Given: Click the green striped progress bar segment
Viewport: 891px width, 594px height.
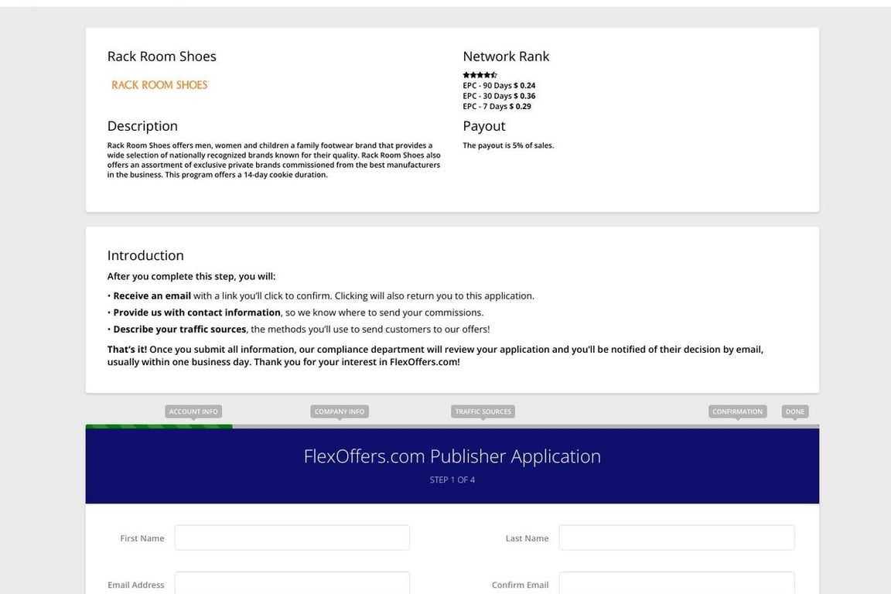Looking at the screenshot, I should click(x=159, y=426).
